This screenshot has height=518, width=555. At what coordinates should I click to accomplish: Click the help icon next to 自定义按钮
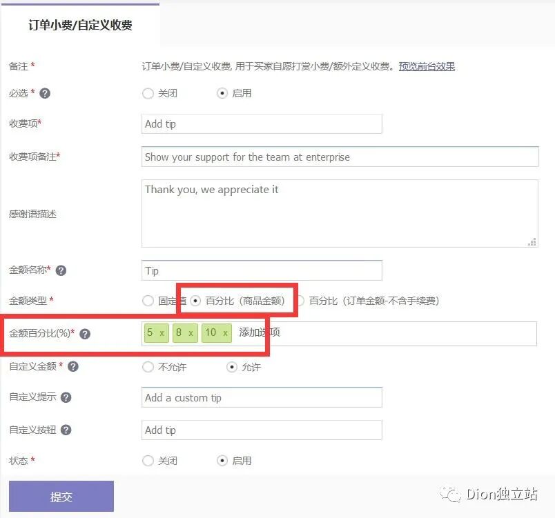click(x=67, y=430)
